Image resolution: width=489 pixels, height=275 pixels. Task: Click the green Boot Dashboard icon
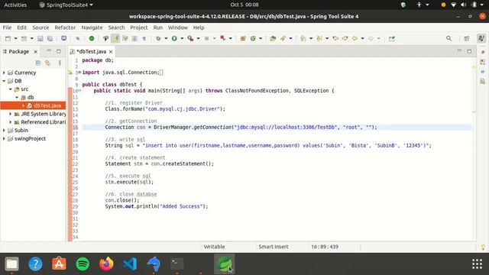92,38
